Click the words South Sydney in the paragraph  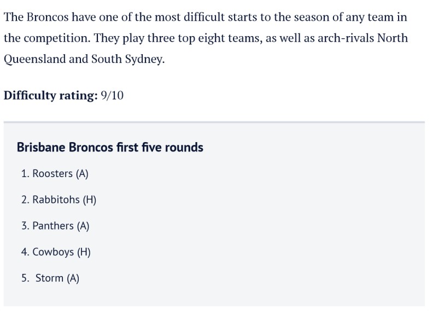click(128, 59)
